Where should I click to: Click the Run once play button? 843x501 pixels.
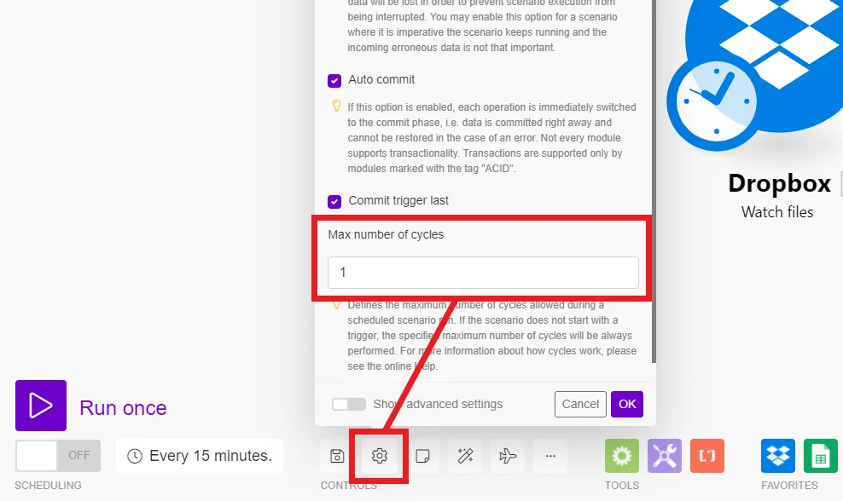pyautogui.click(x=41, y=406)
